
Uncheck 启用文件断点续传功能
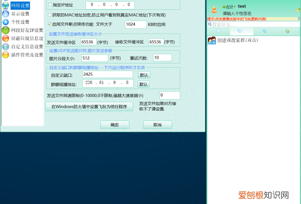(x=49, y=24)
